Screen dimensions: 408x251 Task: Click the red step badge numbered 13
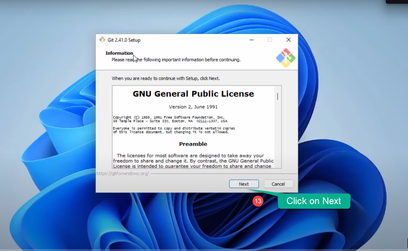pos(258,201)
